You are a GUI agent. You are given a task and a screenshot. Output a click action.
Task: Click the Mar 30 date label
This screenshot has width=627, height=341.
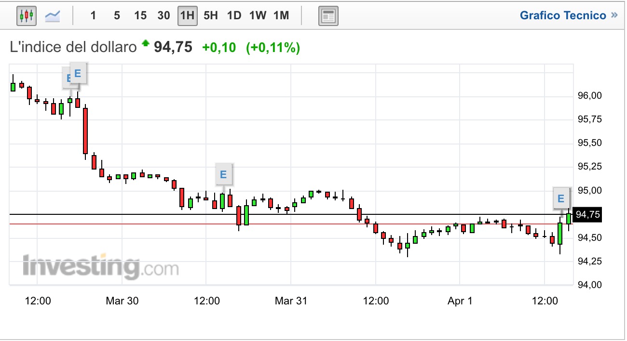pos(122,301)
